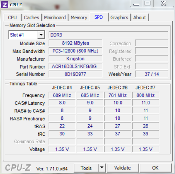The width and height of the screenshot is (175, 174).
Task: Click tRC value 33
Action: pos(90,134)
